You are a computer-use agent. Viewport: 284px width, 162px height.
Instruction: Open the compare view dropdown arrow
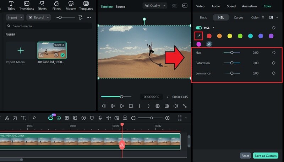[x=277, y=17]
